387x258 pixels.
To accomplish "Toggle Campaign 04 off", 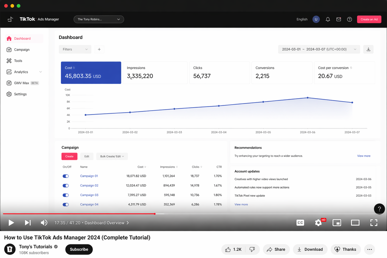I will [66, 204].
